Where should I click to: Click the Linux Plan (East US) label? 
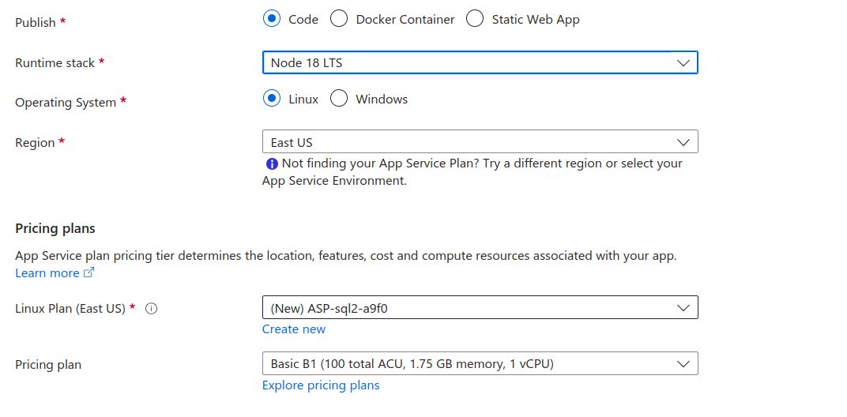(x=70, y=309)
